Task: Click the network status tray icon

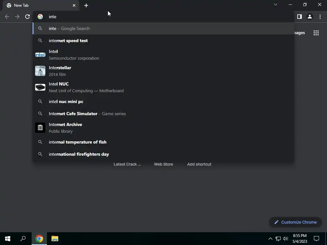Action: pos(278,239)
